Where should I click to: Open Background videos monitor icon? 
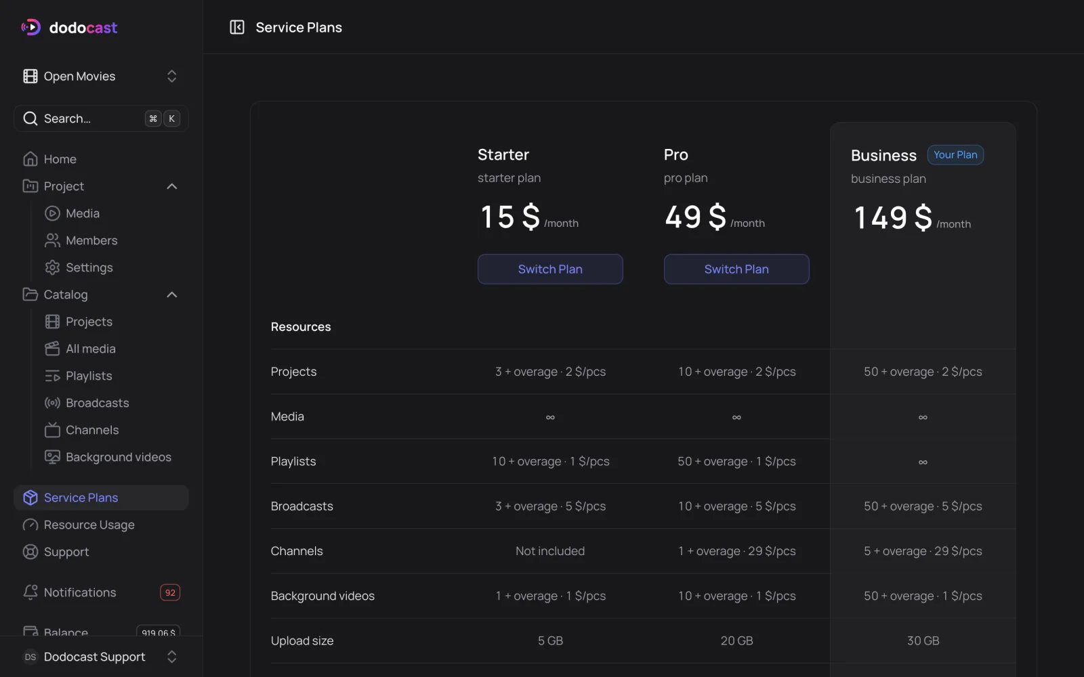52,457
